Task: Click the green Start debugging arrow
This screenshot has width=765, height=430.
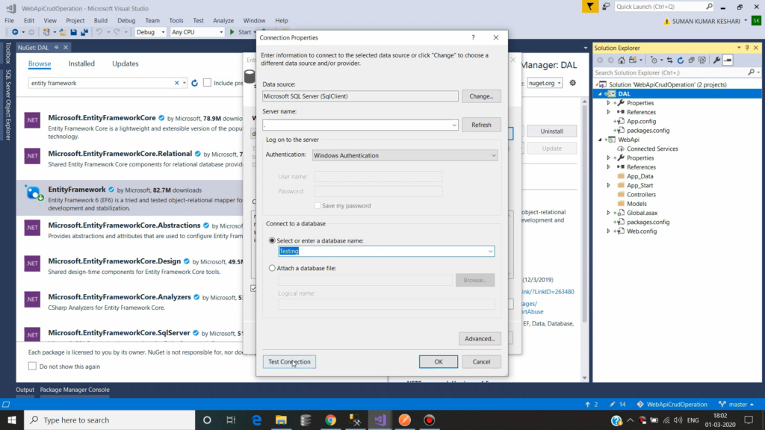Action: (232, 32)
